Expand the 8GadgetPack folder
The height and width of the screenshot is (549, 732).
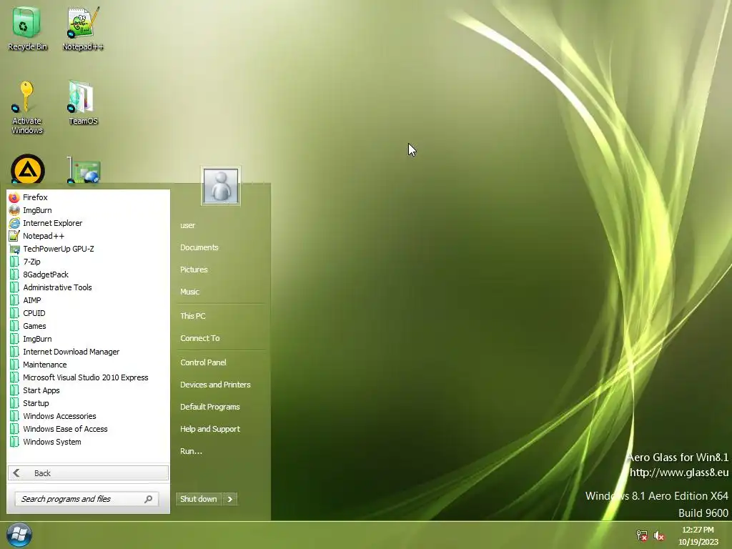click(x=89, y=274)
